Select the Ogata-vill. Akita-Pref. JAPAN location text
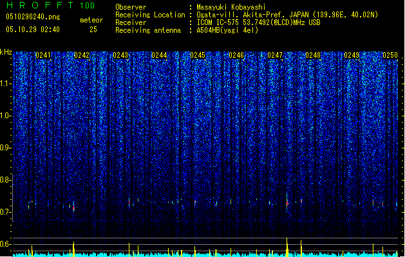Screen dimensions: 405x257 click(287, 15)
